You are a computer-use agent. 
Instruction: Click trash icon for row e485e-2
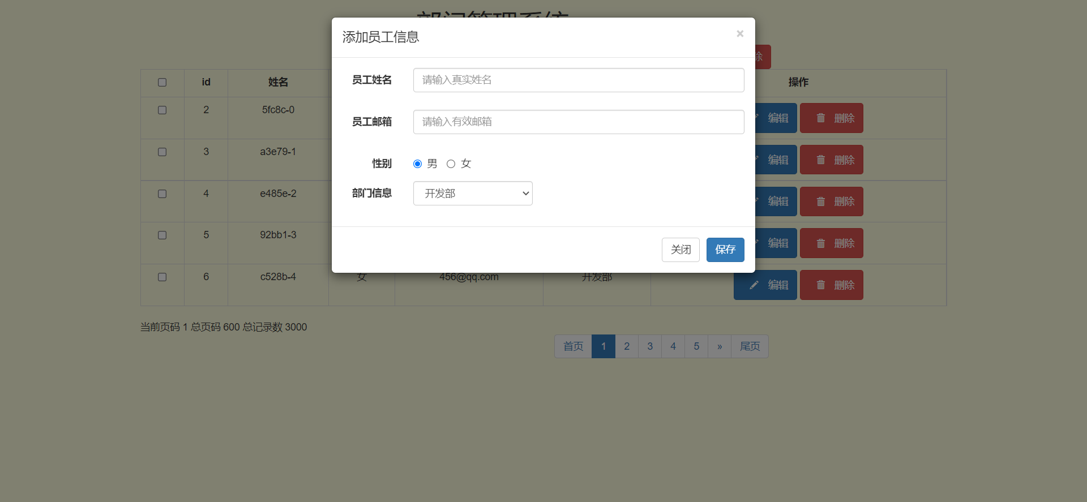tap(820, 201)
